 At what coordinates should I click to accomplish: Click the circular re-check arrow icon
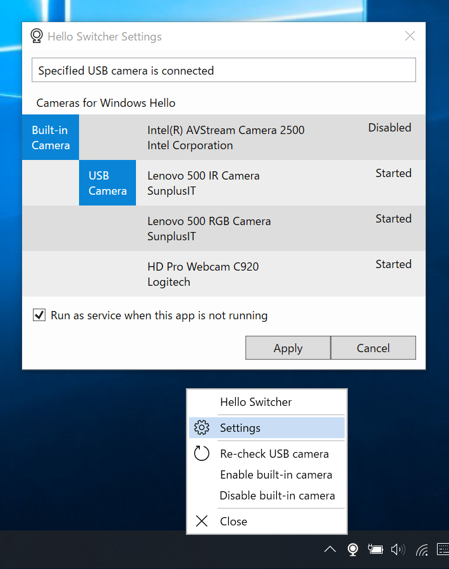(x=202, y=453)
